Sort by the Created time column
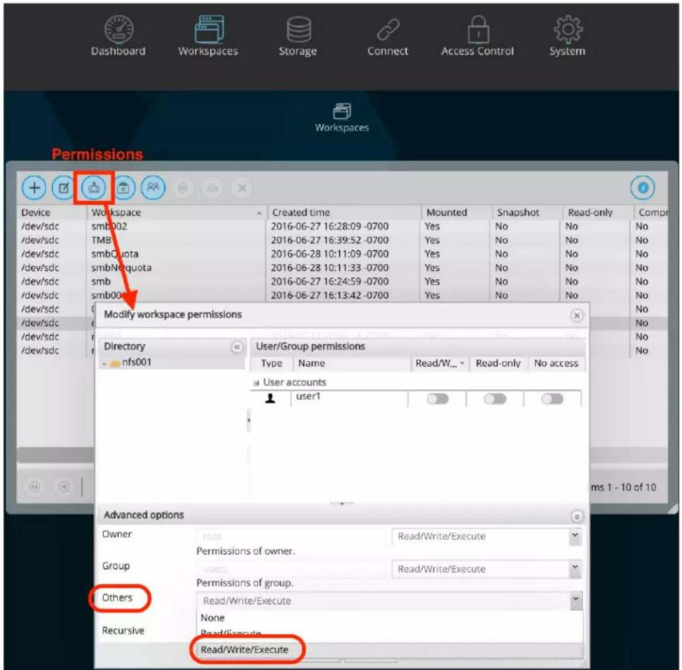Screen dimensions: 682x670 (344, 212)
